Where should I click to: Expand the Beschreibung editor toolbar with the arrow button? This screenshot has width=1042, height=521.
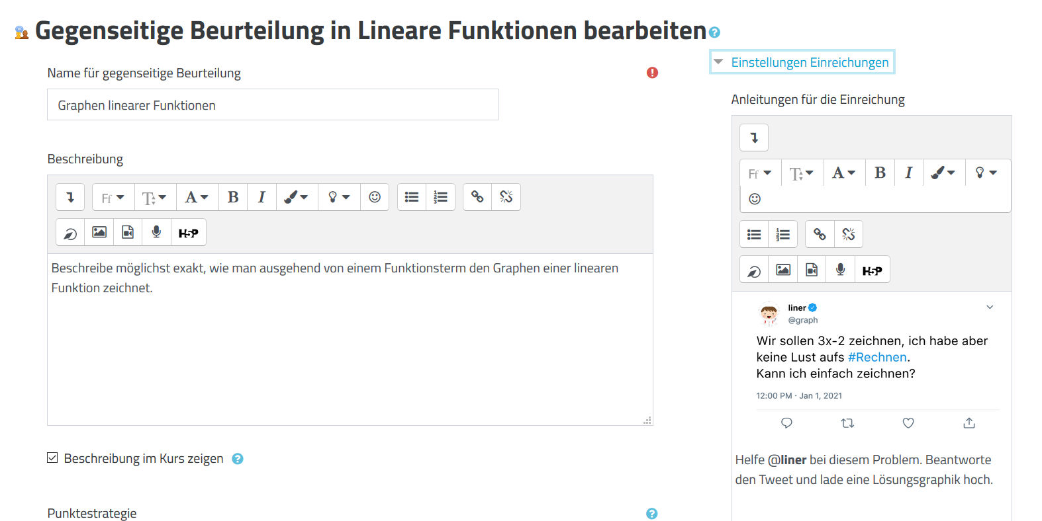click(x=70, y=197)
